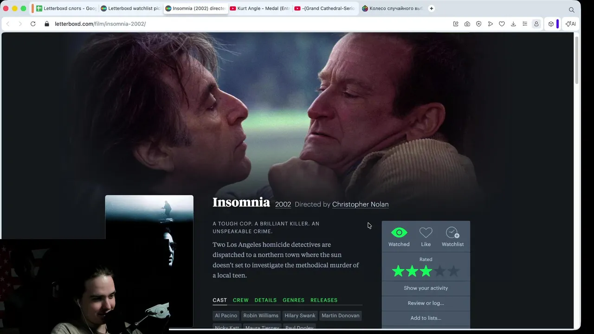Switch to Grand Cathedral YouTube tab
The width and height of the screenshot is (594, 334).
point(325,8)
